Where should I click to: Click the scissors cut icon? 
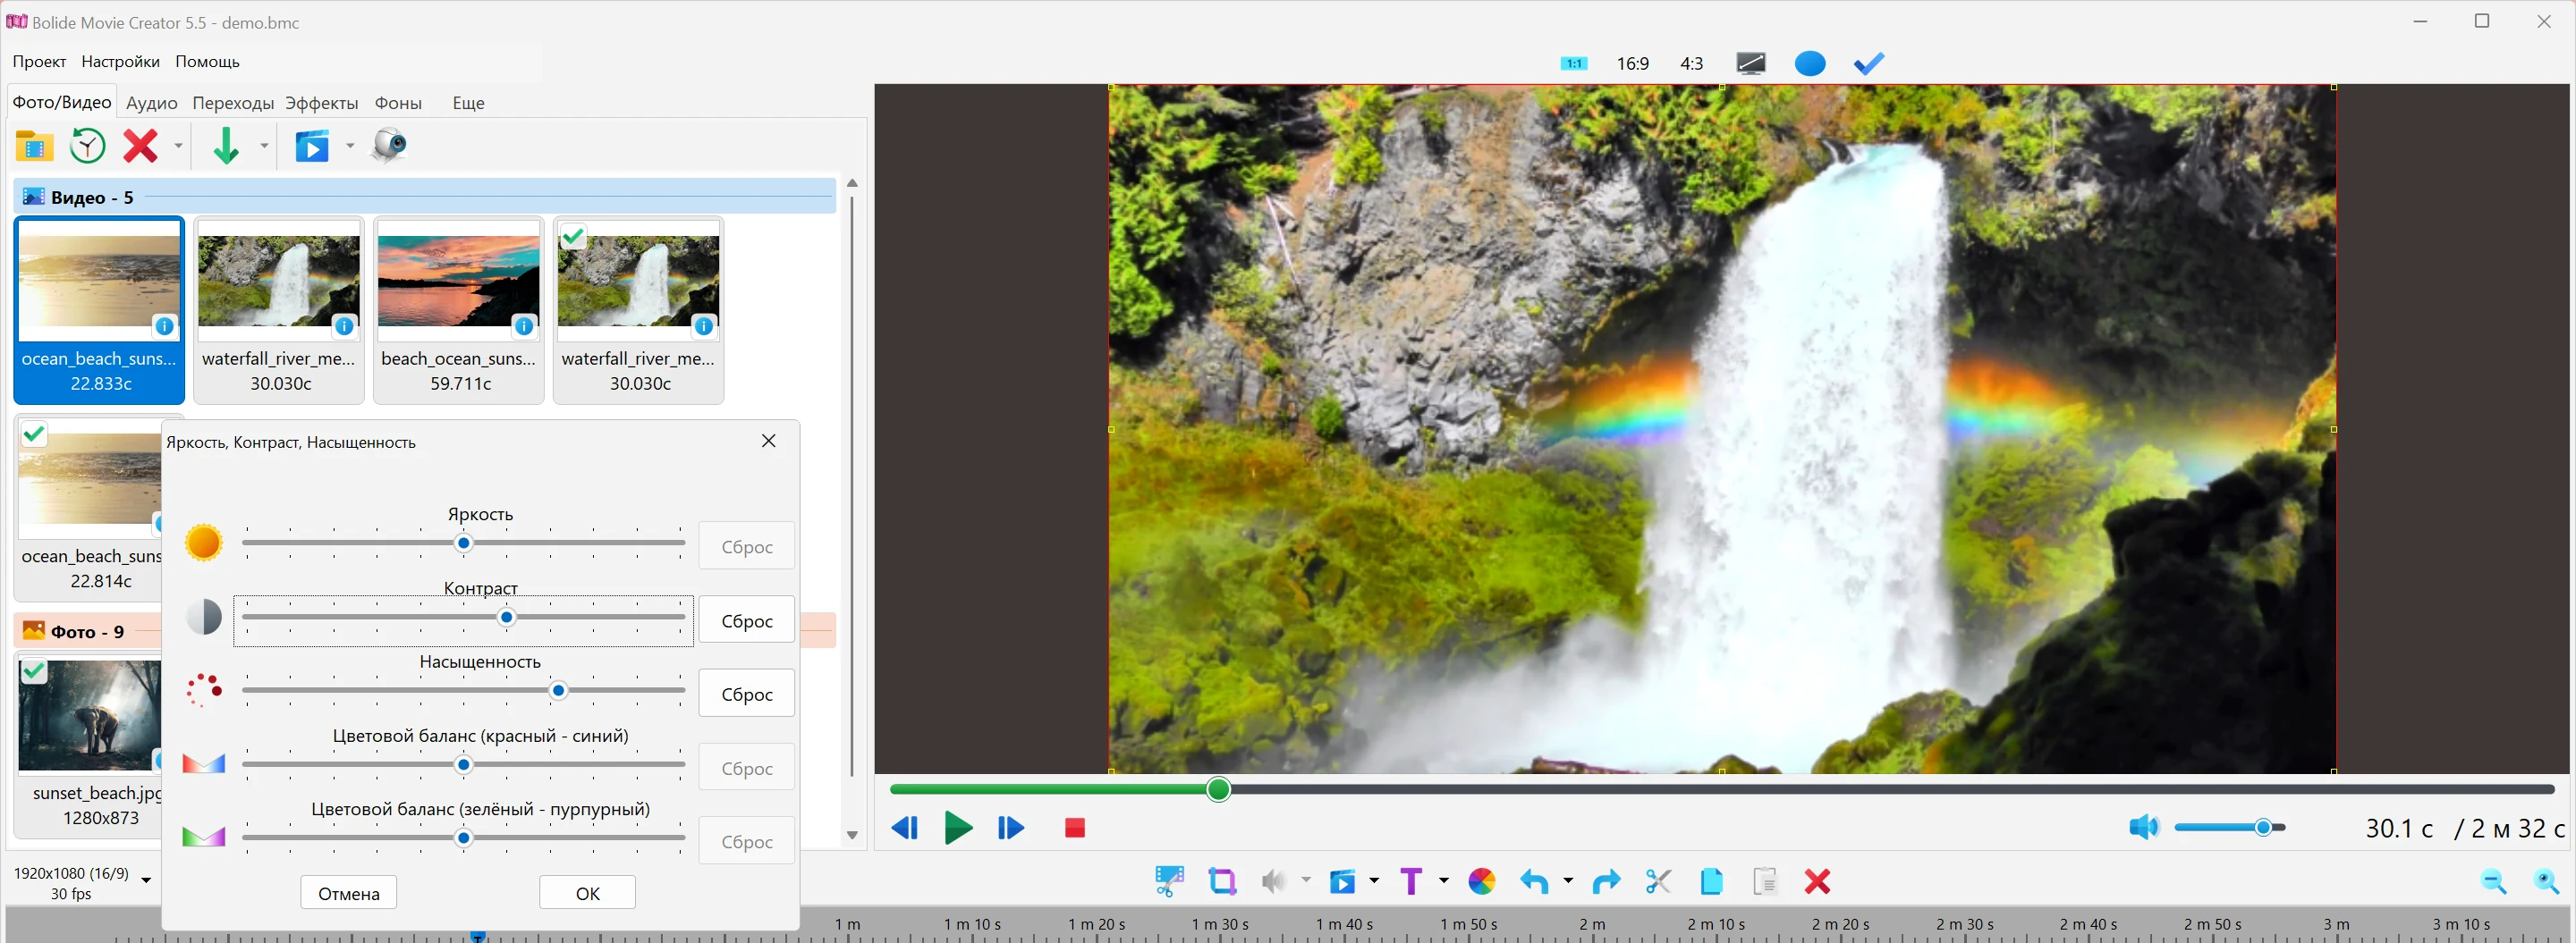pyautogui.click(x=1658, y=881)
